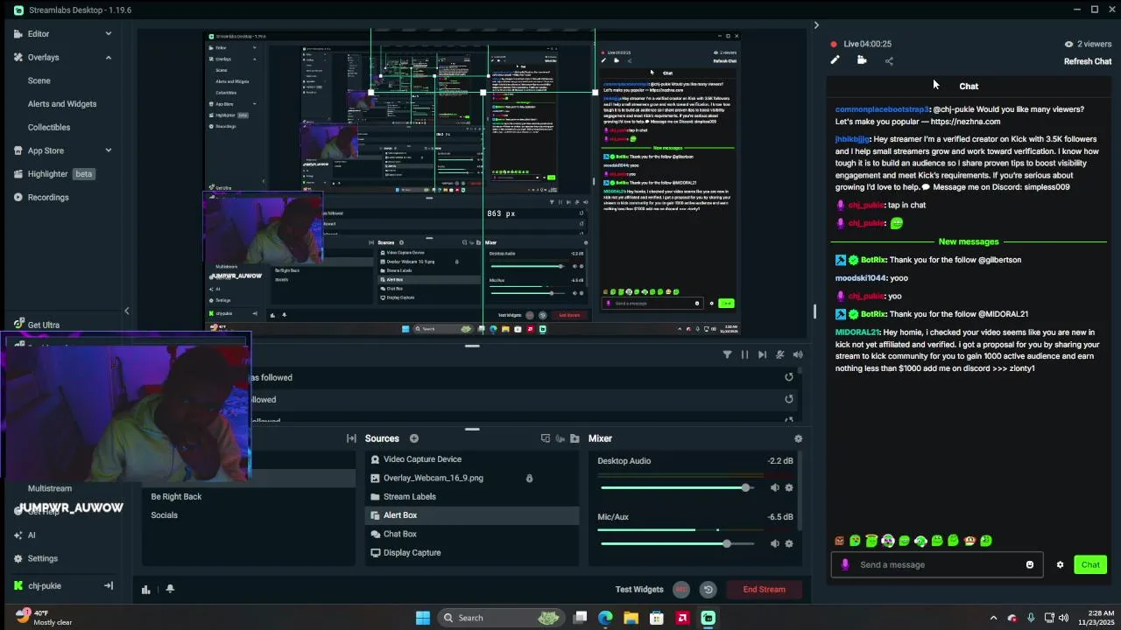Jump to New messages divider
Viewport: 1121px width, 630px height.
[x=969, y=241]
